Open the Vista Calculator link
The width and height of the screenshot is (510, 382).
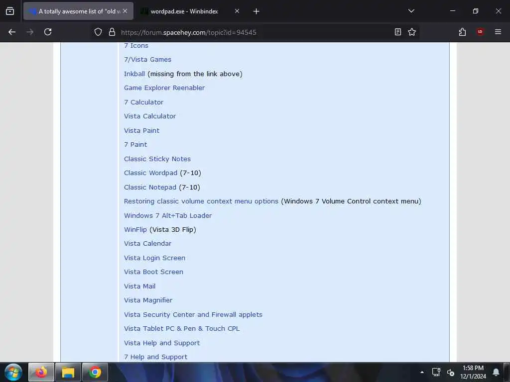click(149, 116)
